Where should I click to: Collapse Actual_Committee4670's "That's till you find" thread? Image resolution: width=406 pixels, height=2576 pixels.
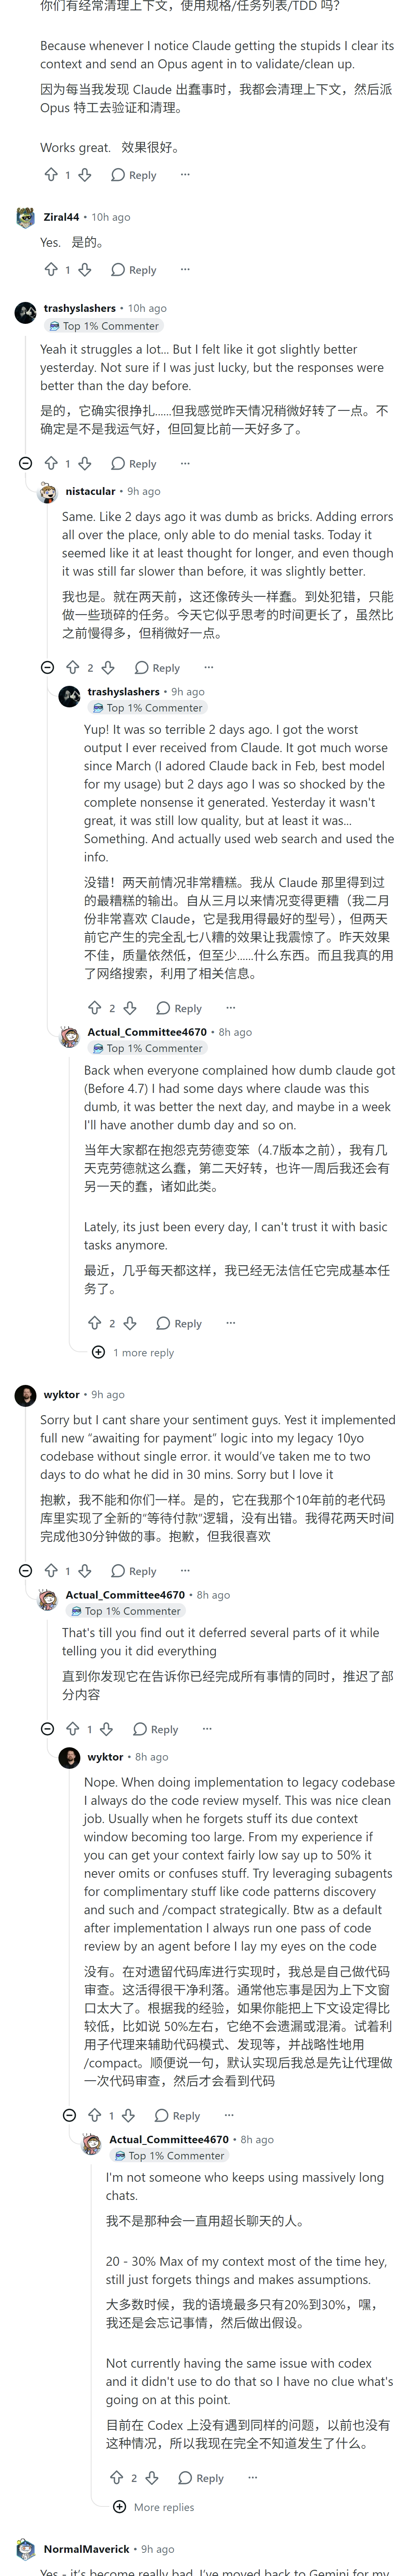pyautogui.click(x=47, y=1729)
